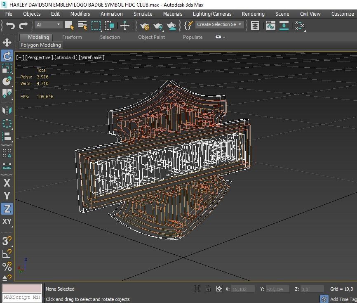This screenshot has height=303, width=357.
Task: Click the Select and Link icon
Action: point(7,93)
